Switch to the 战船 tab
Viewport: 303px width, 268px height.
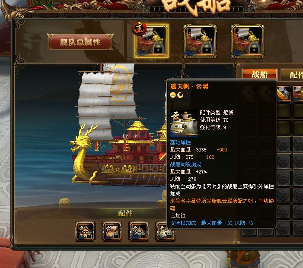[x=259, y=75]
